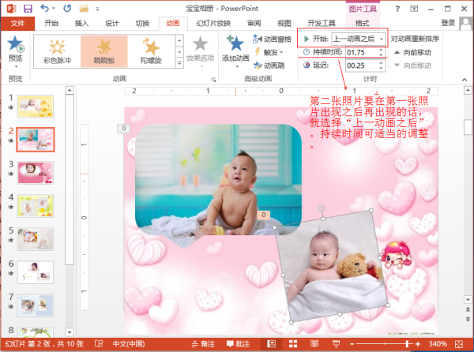
Task: Select the 跷跷板 animation effect
Action: click(104, 51)
